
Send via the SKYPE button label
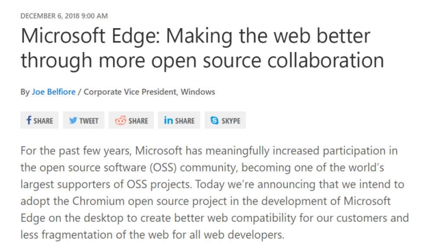click(x=231, y=121)
